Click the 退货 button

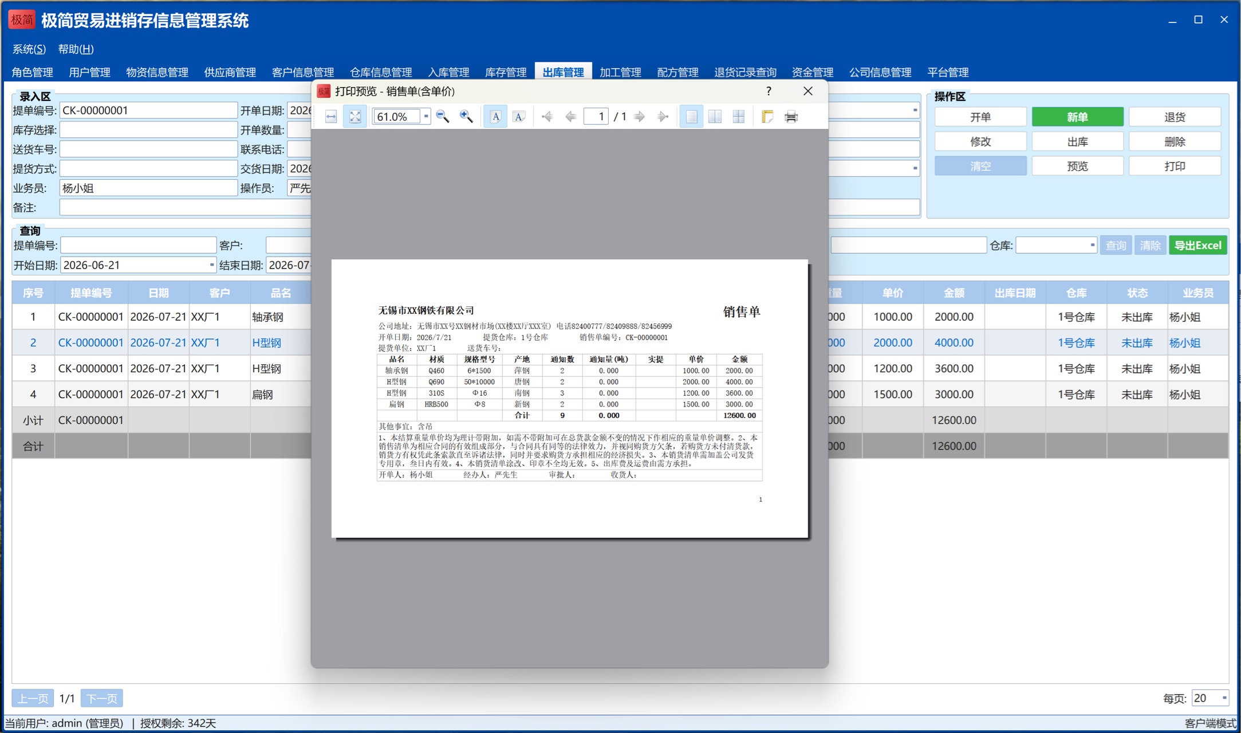(1175, 117)
